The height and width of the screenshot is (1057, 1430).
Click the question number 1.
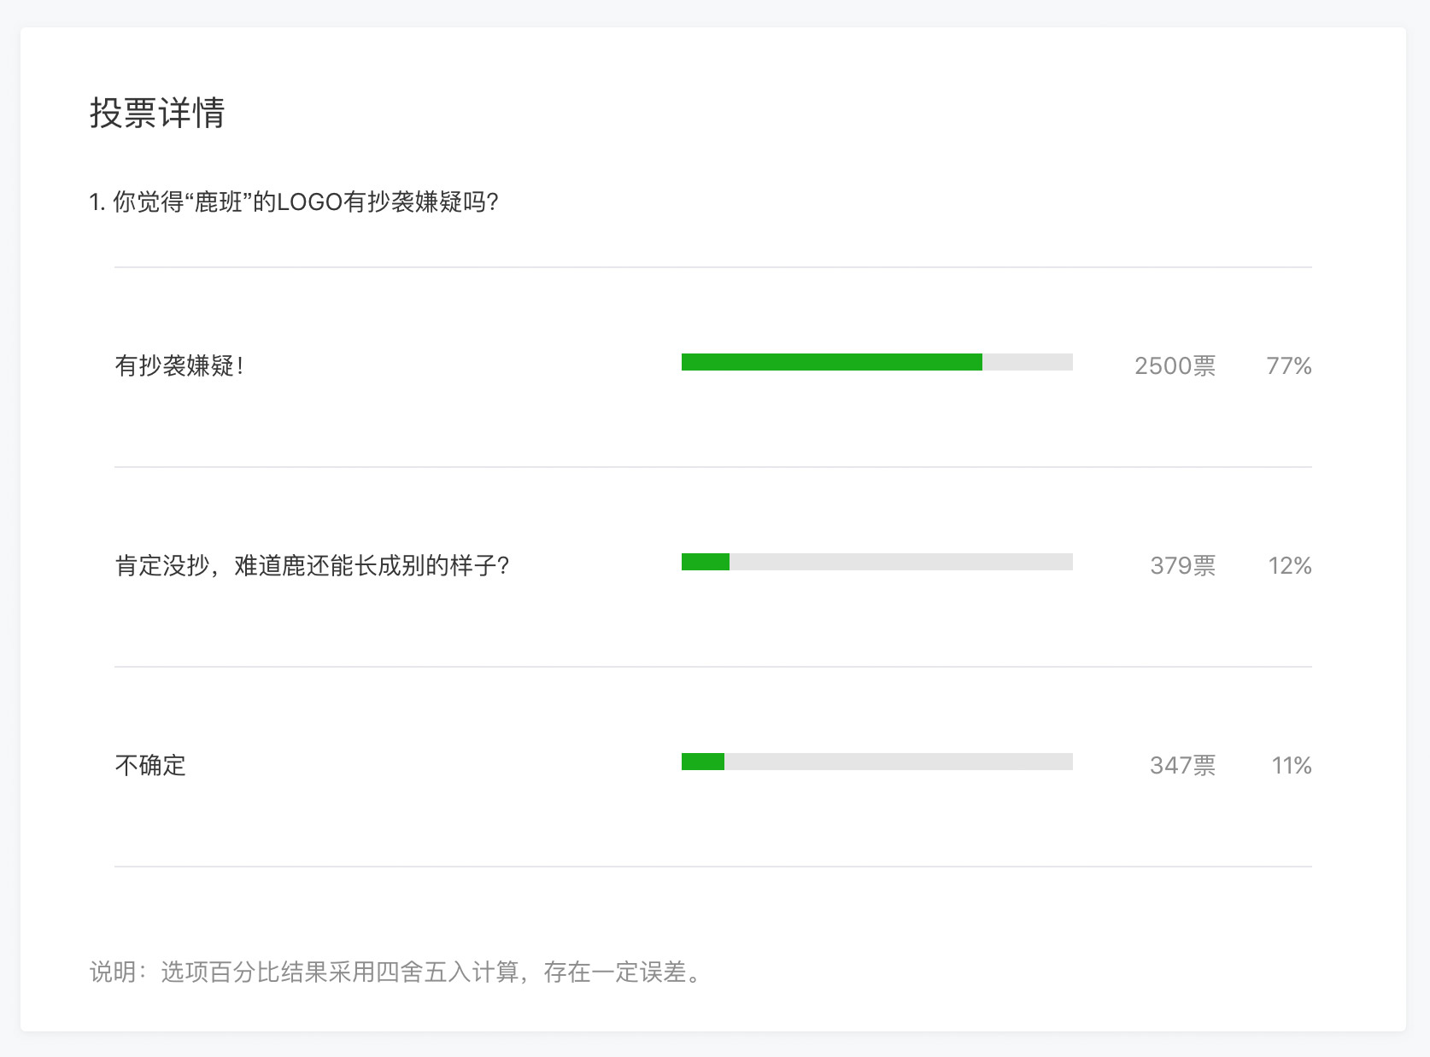point(96,202)
